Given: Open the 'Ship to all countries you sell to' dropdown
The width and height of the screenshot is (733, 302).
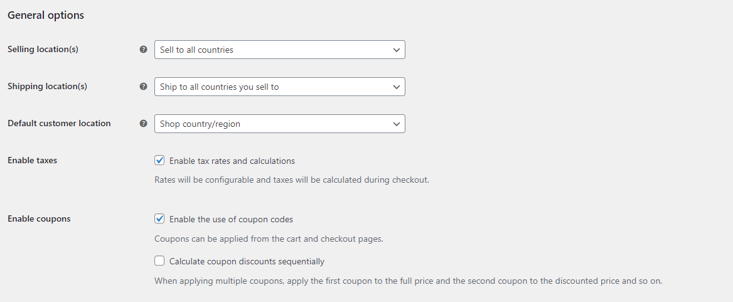Looking at the screenshot, I should [x=279, y=87].
